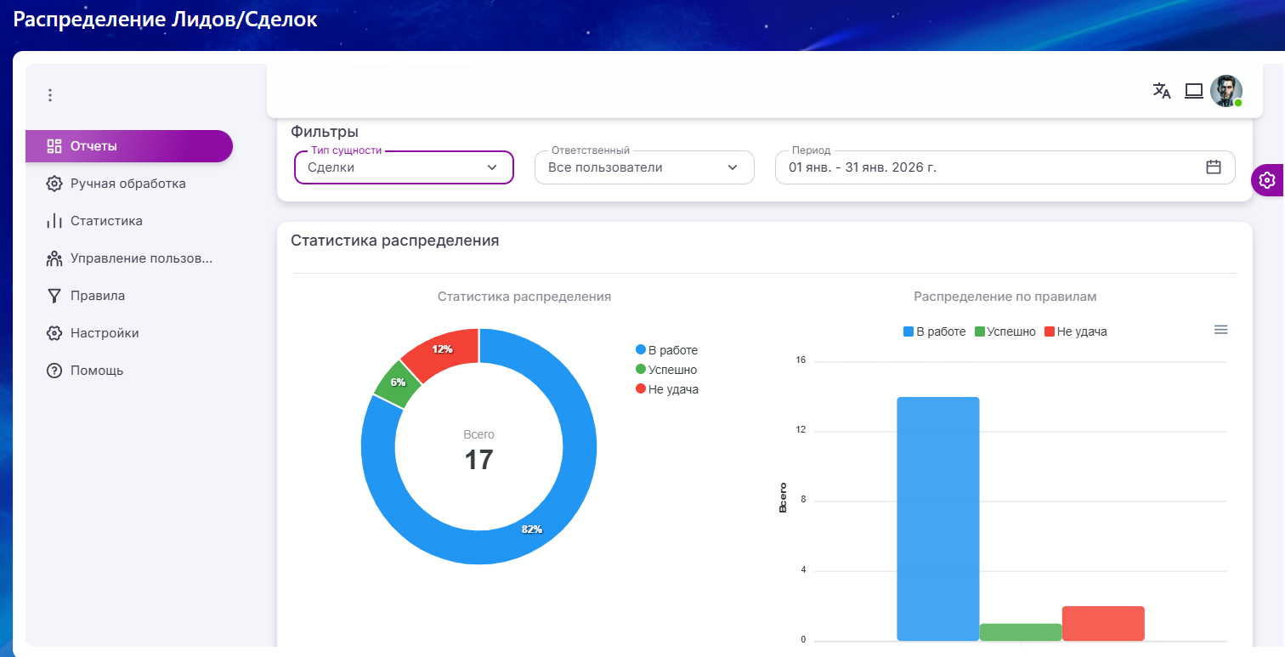Click the Помощь question mark icon

click(x=54, y=371)
